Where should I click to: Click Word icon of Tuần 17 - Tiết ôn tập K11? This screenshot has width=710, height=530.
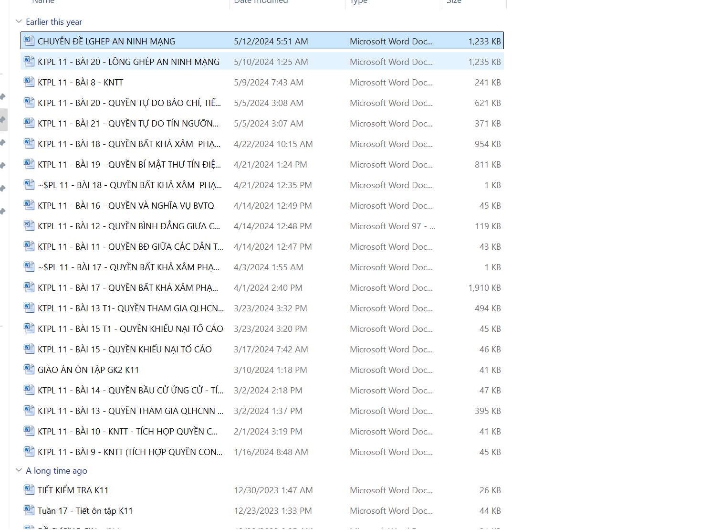29,510
